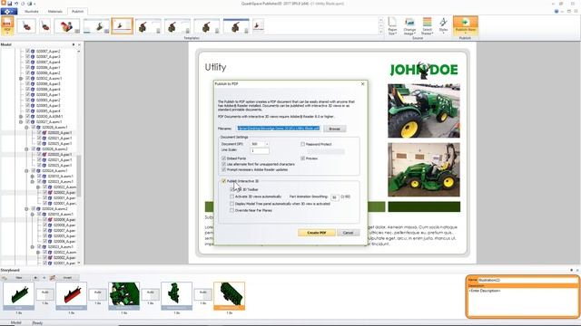Image resolution: width=581 pixels, height=326 pixels.
Task: Click the PDF publish icon in ribbon
Action: click(7, 26)
